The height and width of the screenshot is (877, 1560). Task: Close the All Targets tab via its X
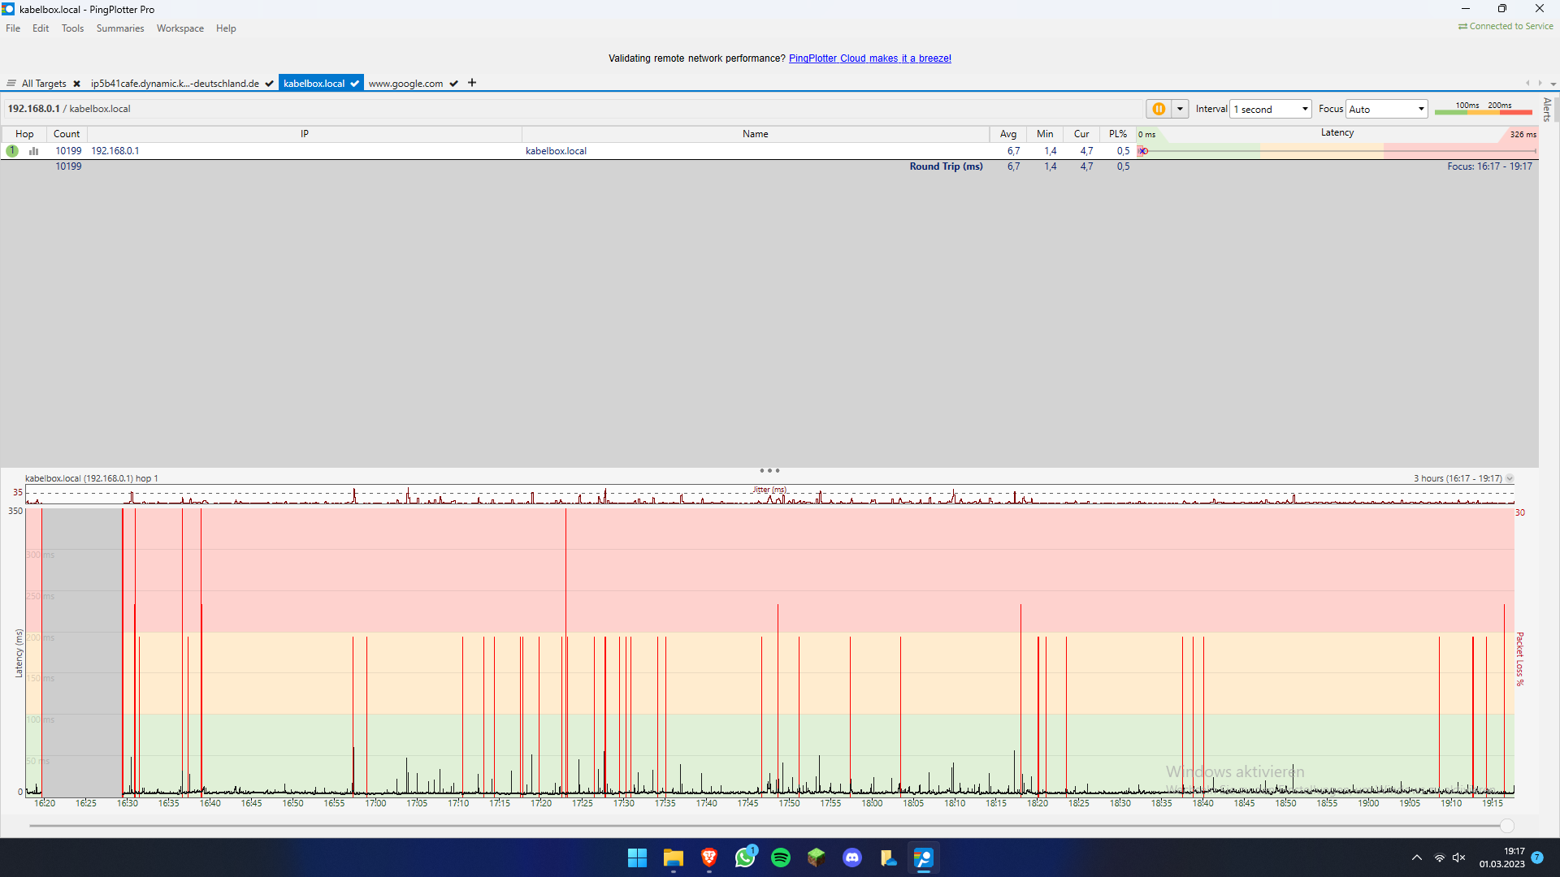[76, 83]
